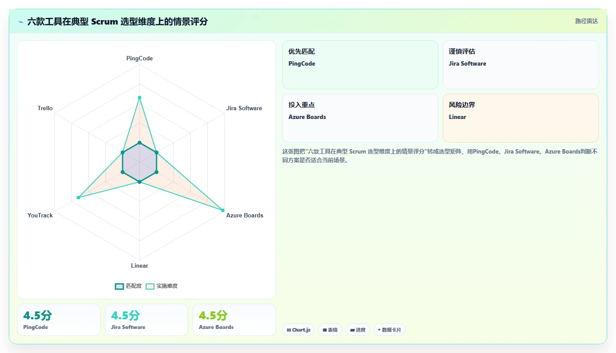Click the Trello radar axis label
616x353 pixels.
pos(45,108)
